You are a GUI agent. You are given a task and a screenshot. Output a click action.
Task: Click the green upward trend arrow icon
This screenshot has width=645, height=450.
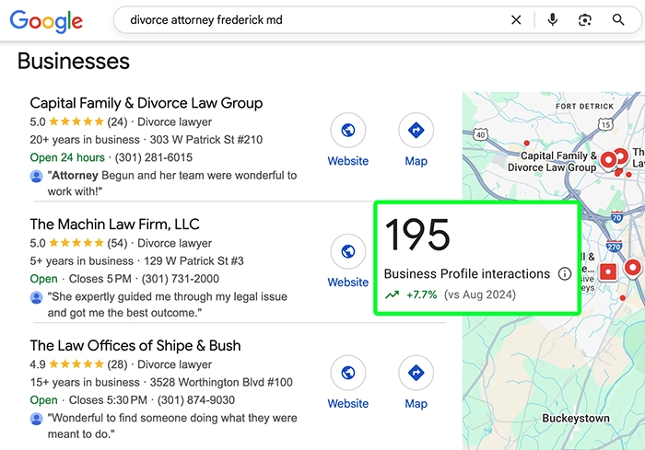click(392, 294)
